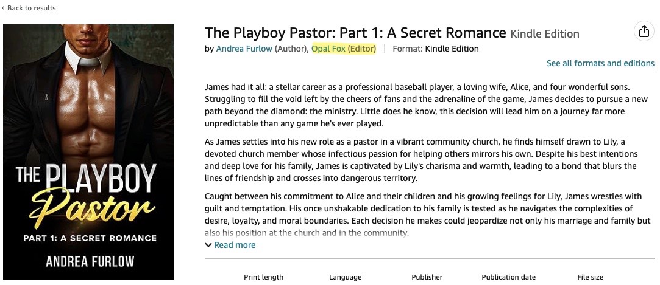Select the File size detail
The width and height of the screenshot is (660, 285).
coord(590,277)
